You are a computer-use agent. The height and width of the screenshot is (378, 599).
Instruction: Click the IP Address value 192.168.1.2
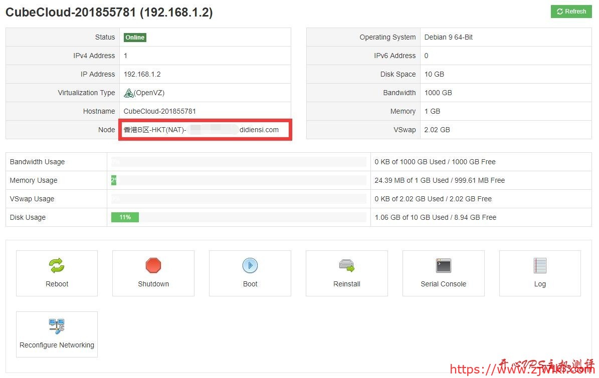point(142,74)
